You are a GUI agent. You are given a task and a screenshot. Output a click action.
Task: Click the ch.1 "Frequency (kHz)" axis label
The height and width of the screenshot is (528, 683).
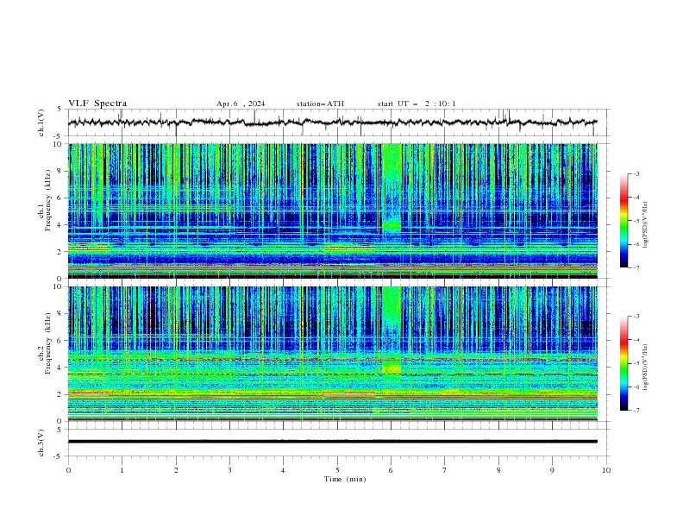click(48, 200)
